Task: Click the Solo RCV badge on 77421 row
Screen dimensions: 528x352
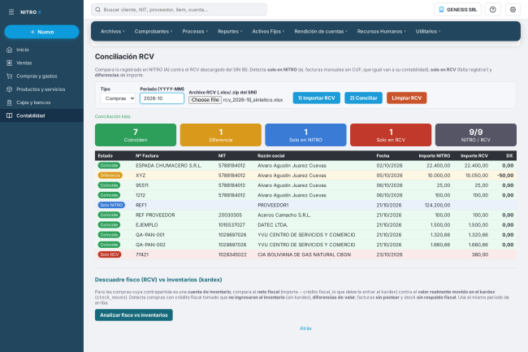Action: pyautogui.click(x=110, y=254)
